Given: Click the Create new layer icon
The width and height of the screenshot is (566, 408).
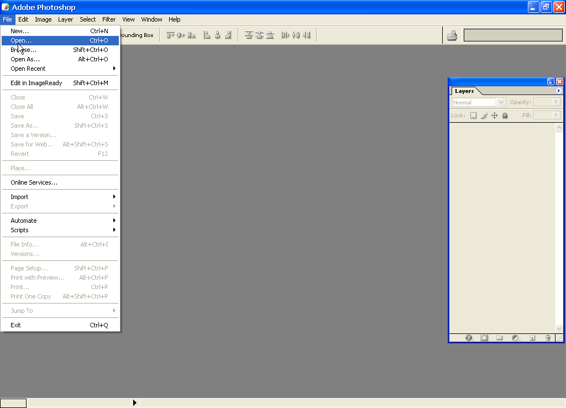Looking at the screenshot, I should (x=532, y=338).
